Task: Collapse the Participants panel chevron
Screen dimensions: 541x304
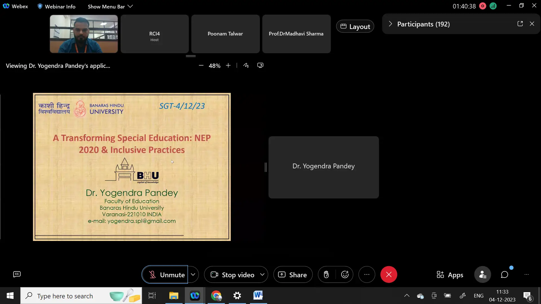Action: click(x=390, y=24)
